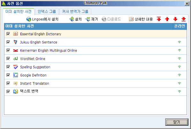Screen dimensions: 191x129
Task: Click online signal icon for Jukuu
Action: pyautogui.click(x=179, y=42)
